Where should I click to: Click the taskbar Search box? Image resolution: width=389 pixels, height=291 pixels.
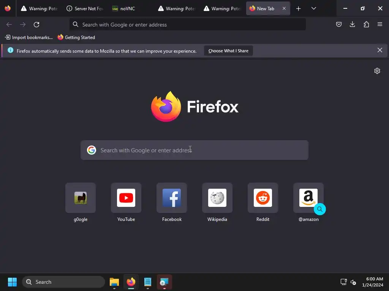(63, 282)
